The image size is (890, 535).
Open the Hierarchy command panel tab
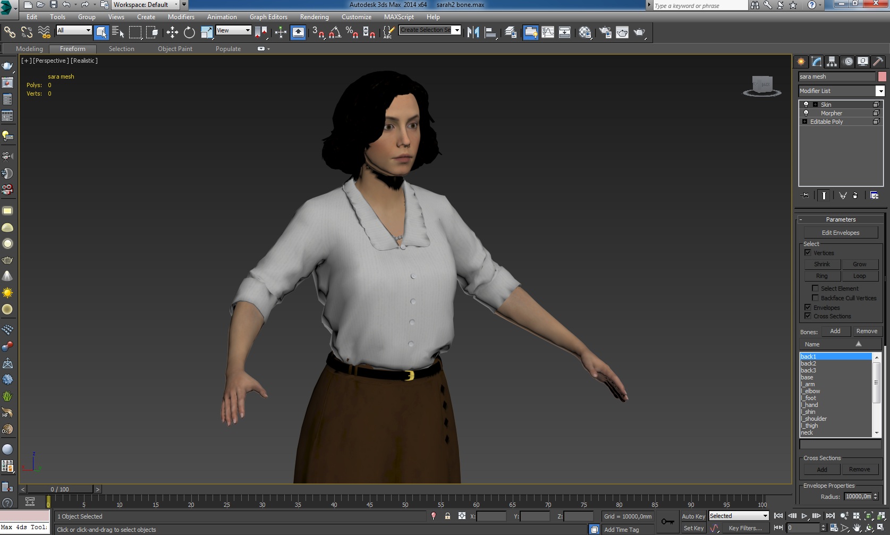click(832, 62)
